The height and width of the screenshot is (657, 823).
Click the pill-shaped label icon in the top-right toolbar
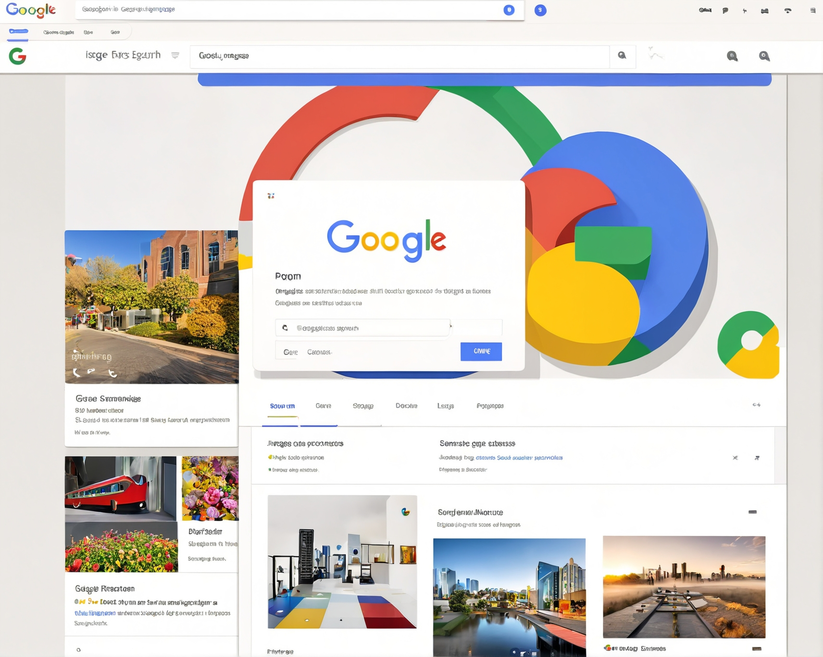click(705, 10)
